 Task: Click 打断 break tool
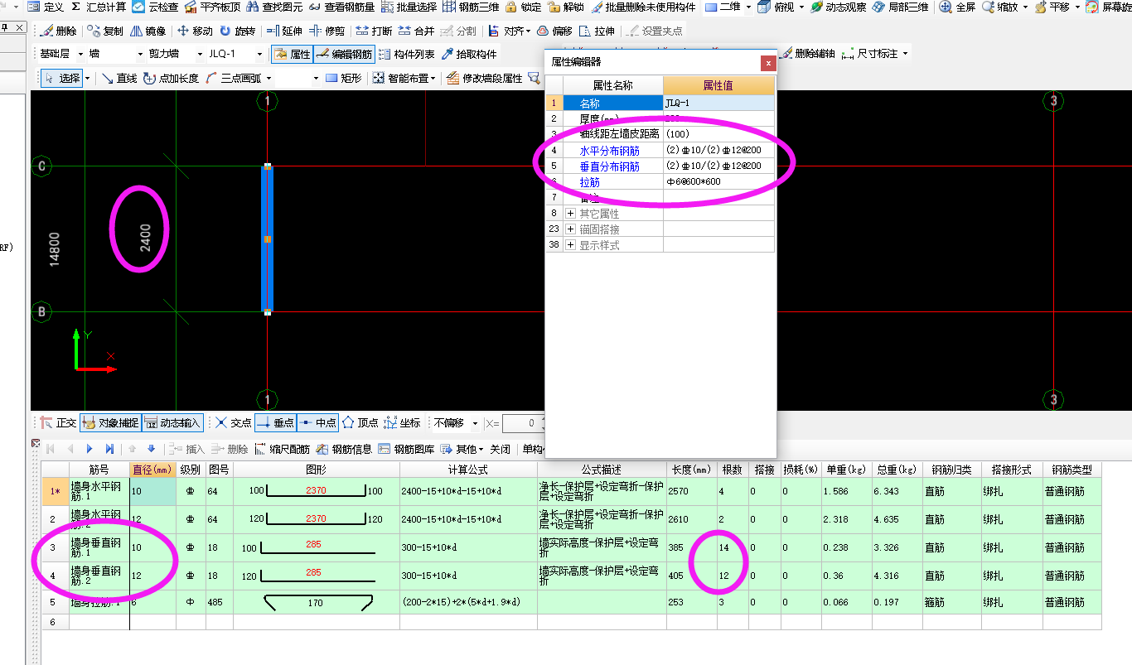pos(374,31)
